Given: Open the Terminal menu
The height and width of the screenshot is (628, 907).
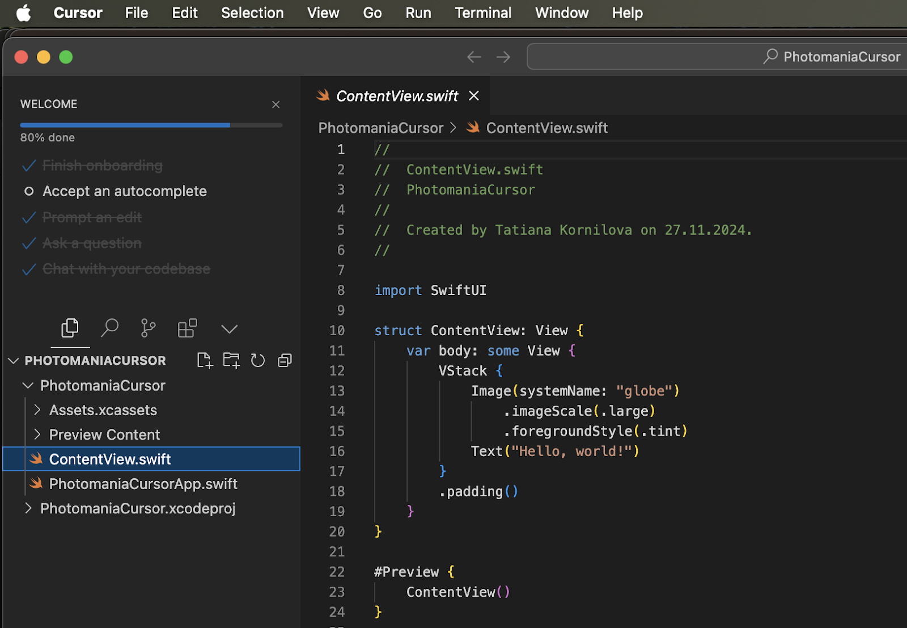Looking at the screenshot, I should [x=483, y=12].
